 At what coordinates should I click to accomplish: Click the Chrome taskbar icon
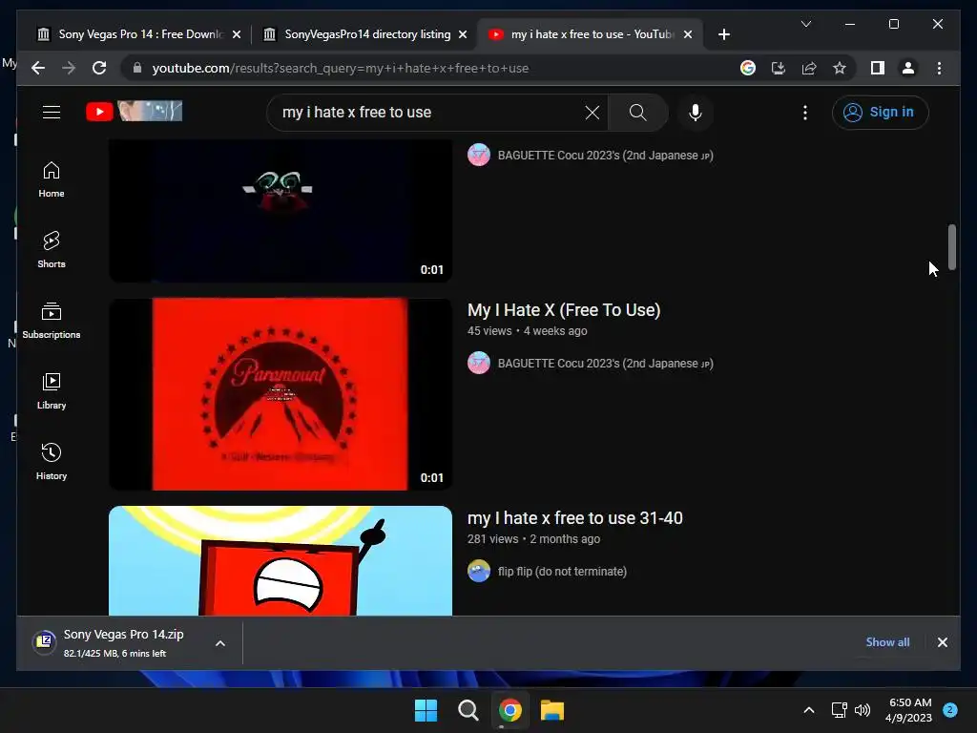pos(510,710)
